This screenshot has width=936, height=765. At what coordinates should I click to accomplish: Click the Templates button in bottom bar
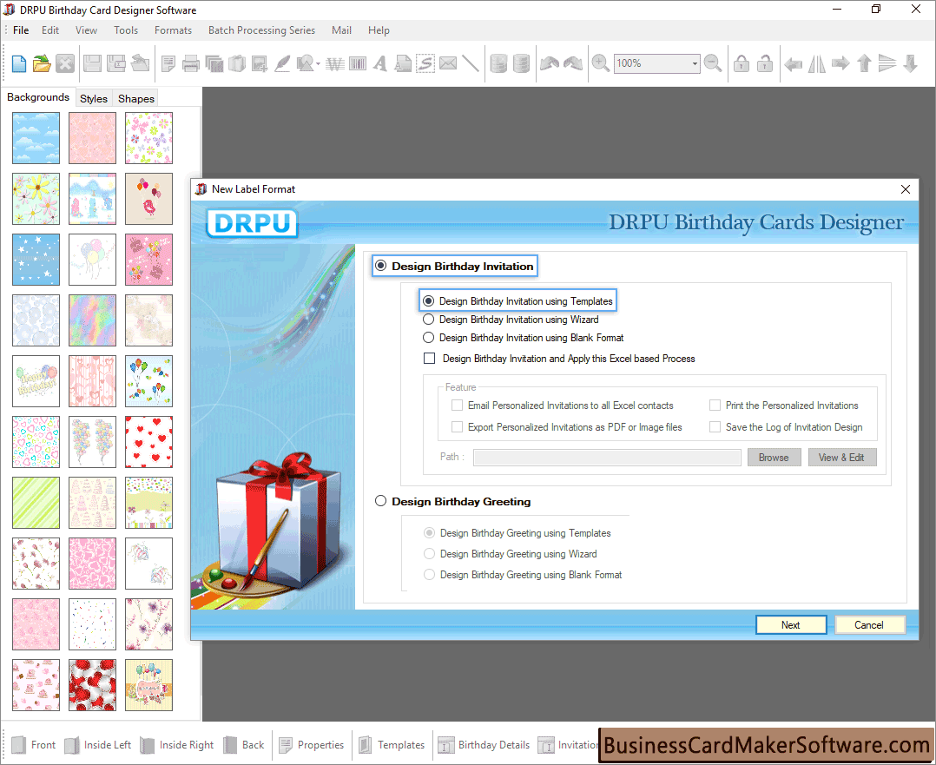coord(392,745)
